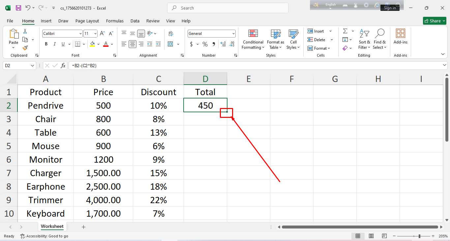Toggle Underline formatting
This screenshot has height=241, width=450.
pos(63,44)
